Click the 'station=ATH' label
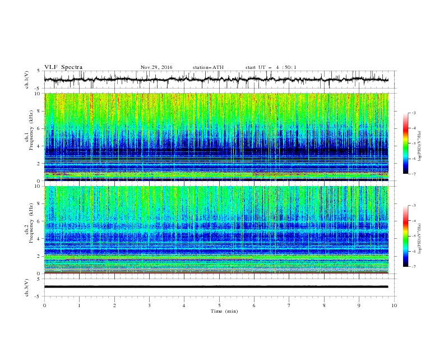The height and width of the screenshot is (343, 444). [208, 67]
